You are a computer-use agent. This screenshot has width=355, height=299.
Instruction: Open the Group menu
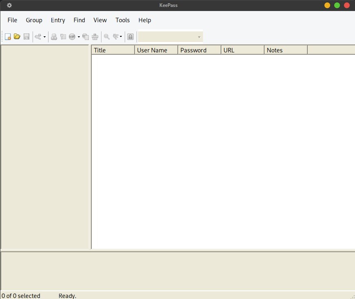tap(34, 20)
